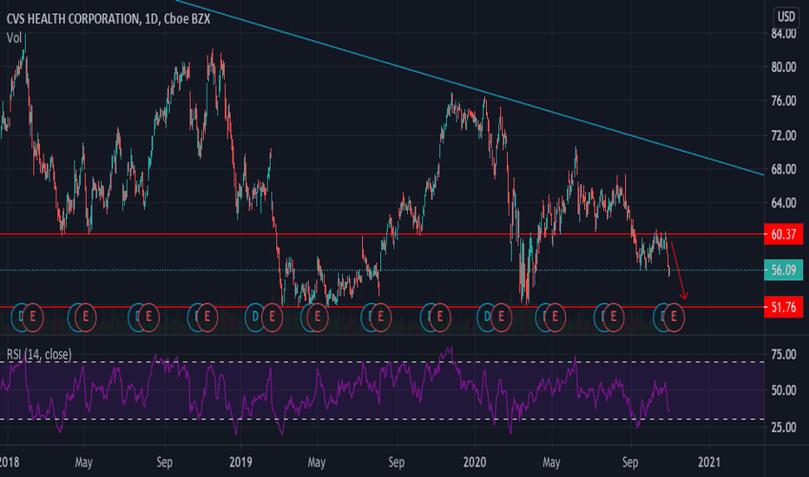Click the 2020 time axis label
This screenshot has height=477, width=809.
tap(475, 462)
